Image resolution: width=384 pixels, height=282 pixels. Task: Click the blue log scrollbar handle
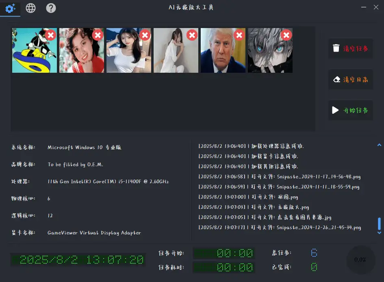(379, 224)
